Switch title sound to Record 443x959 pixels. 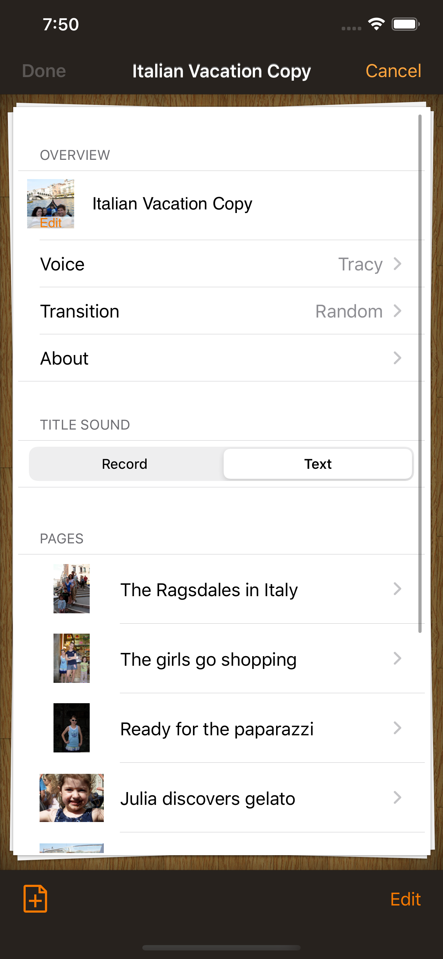tap(125, 464)
